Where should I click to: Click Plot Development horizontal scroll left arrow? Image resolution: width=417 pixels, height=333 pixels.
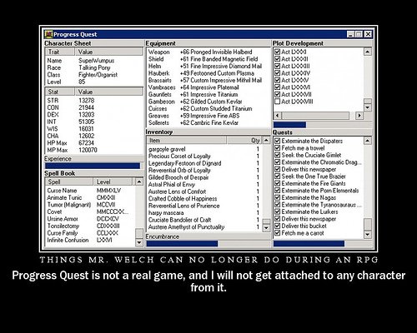coord(278,116)
